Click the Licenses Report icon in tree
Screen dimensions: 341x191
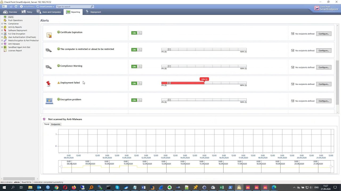coord(5,51)
